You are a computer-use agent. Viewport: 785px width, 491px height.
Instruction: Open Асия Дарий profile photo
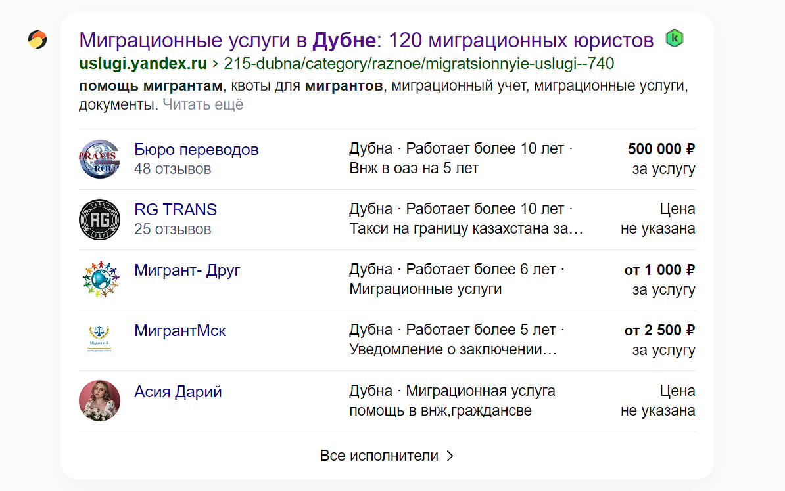click(x=100, y=400)
